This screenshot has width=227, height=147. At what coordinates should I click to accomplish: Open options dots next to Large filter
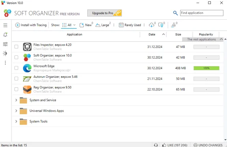tap(114, 25)
